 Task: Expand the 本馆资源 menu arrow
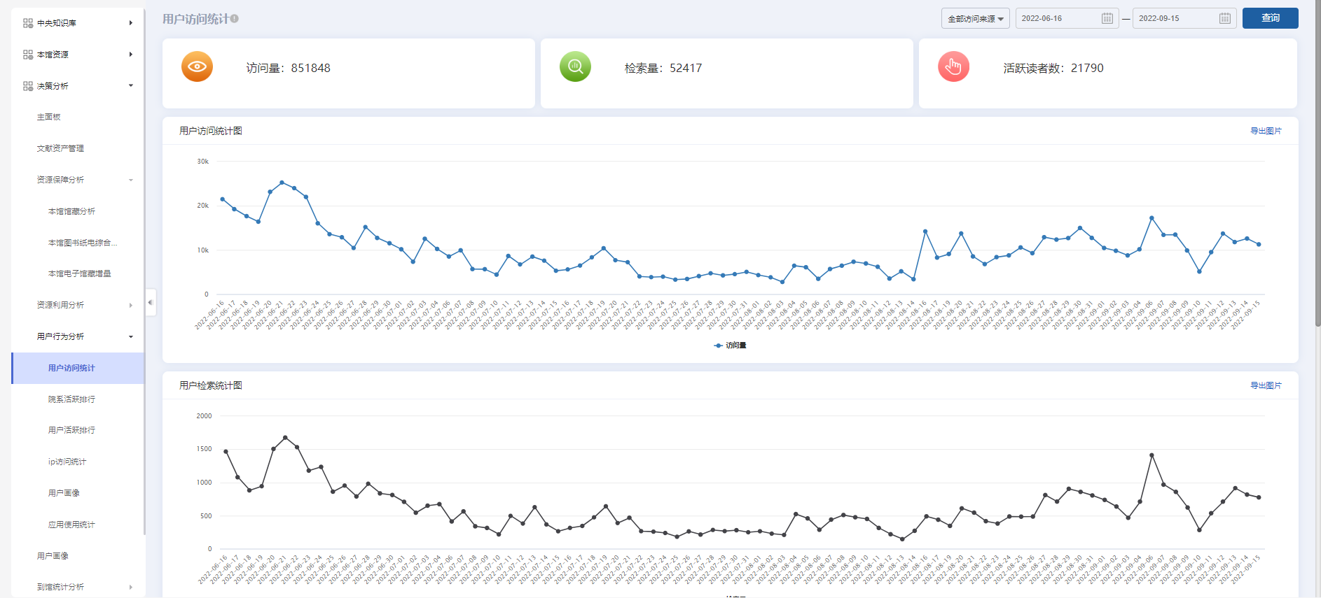pos(130,55)
